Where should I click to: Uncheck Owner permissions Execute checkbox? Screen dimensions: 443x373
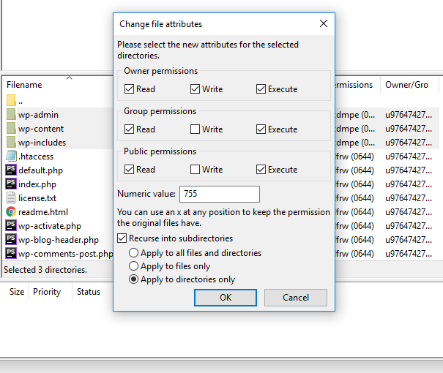pyautogui.click(x=261, y=89)
